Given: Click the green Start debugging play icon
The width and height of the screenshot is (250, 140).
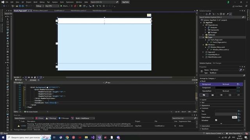Looking at the screenshot, I should [x=61, y=6].
